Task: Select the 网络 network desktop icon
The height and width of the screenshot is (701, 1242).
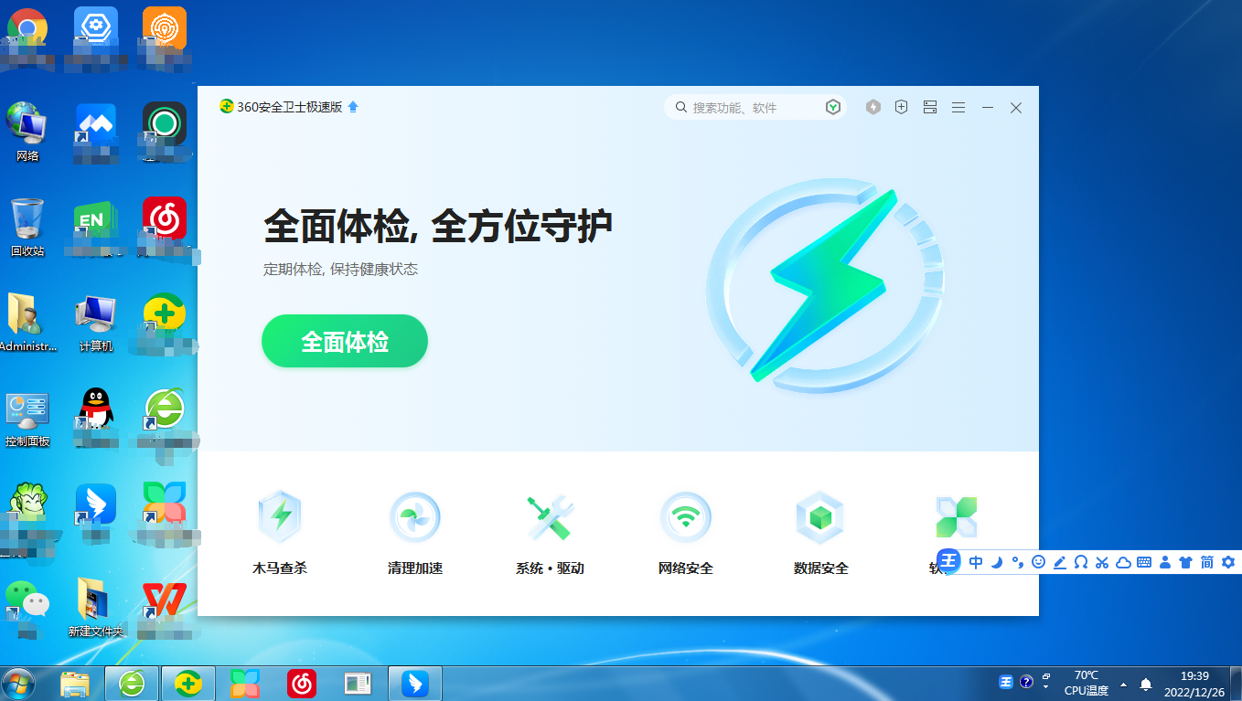Action: (27, 132)
